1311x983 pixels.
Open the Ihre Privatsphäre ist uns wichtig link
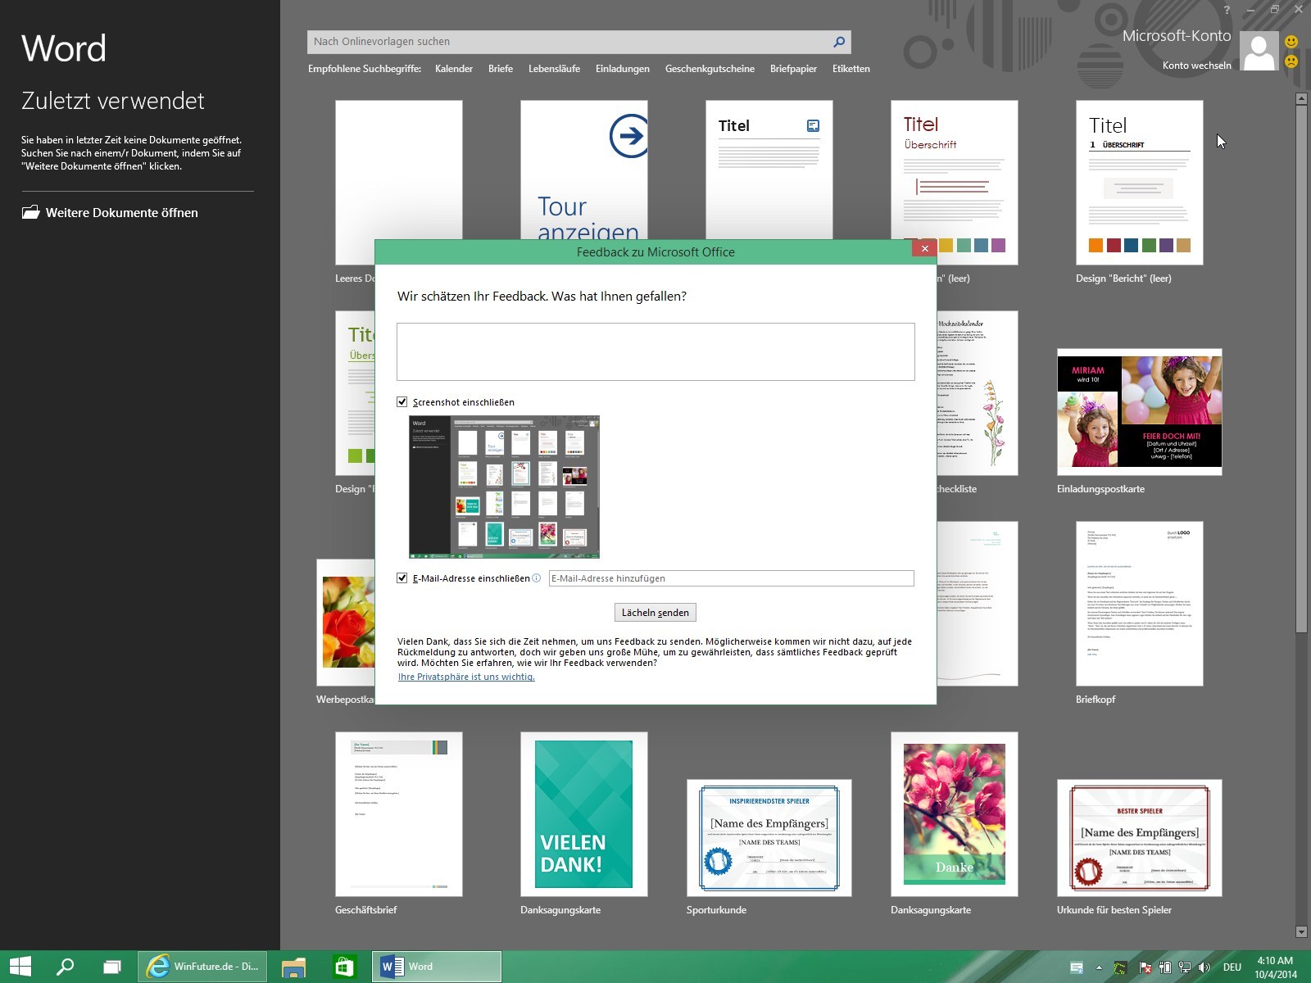(x=466, y=677)
